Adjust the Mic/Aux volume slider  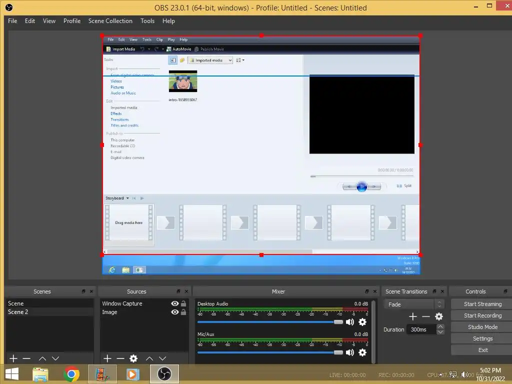[270, 352]
